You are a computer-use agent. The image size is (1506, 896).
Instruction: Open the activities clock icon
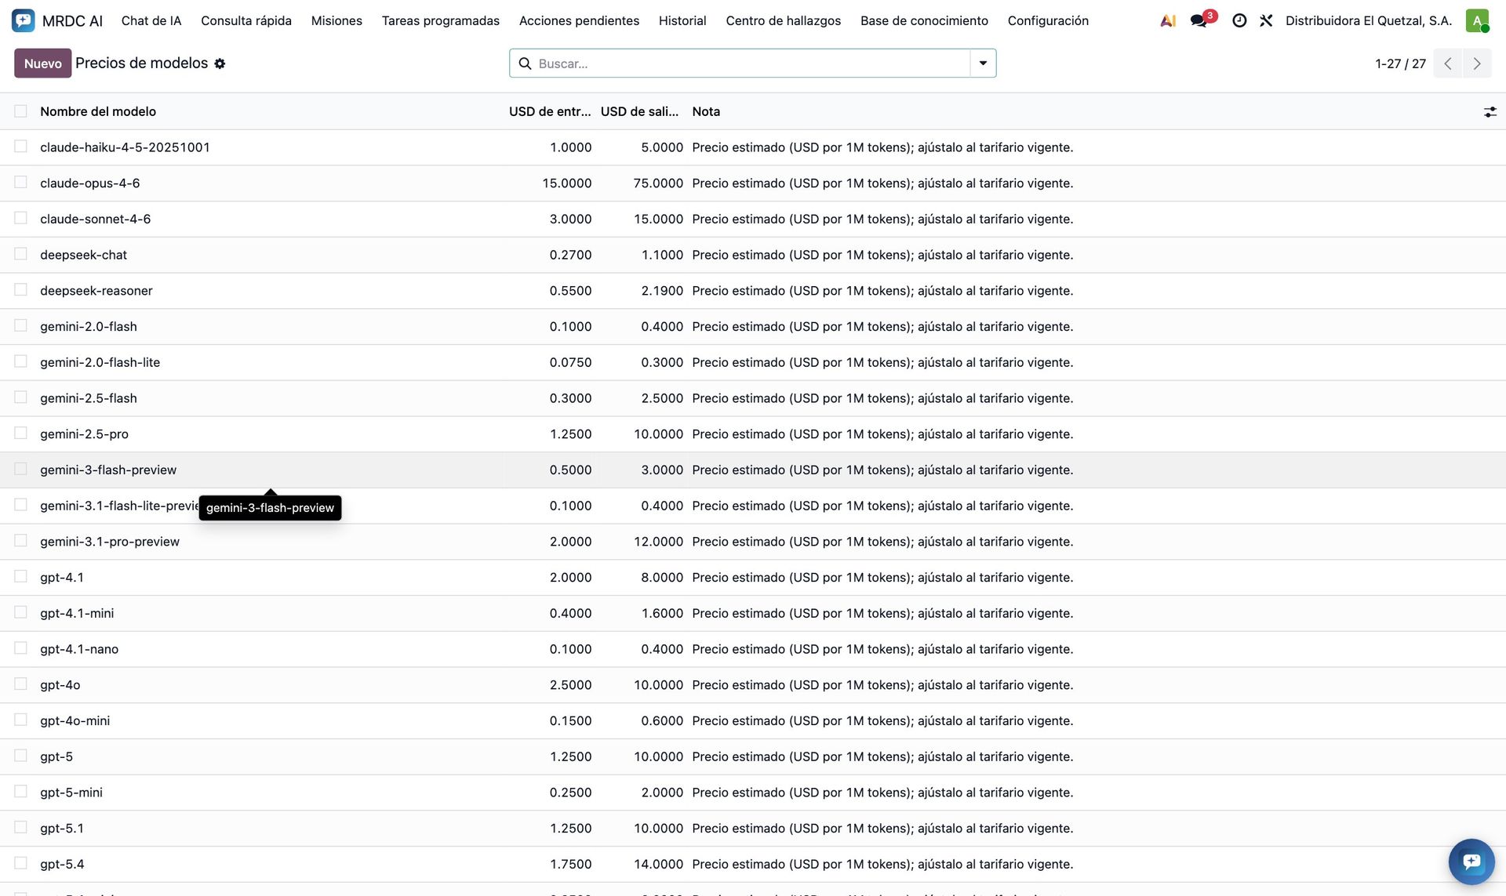(1239, 20)
